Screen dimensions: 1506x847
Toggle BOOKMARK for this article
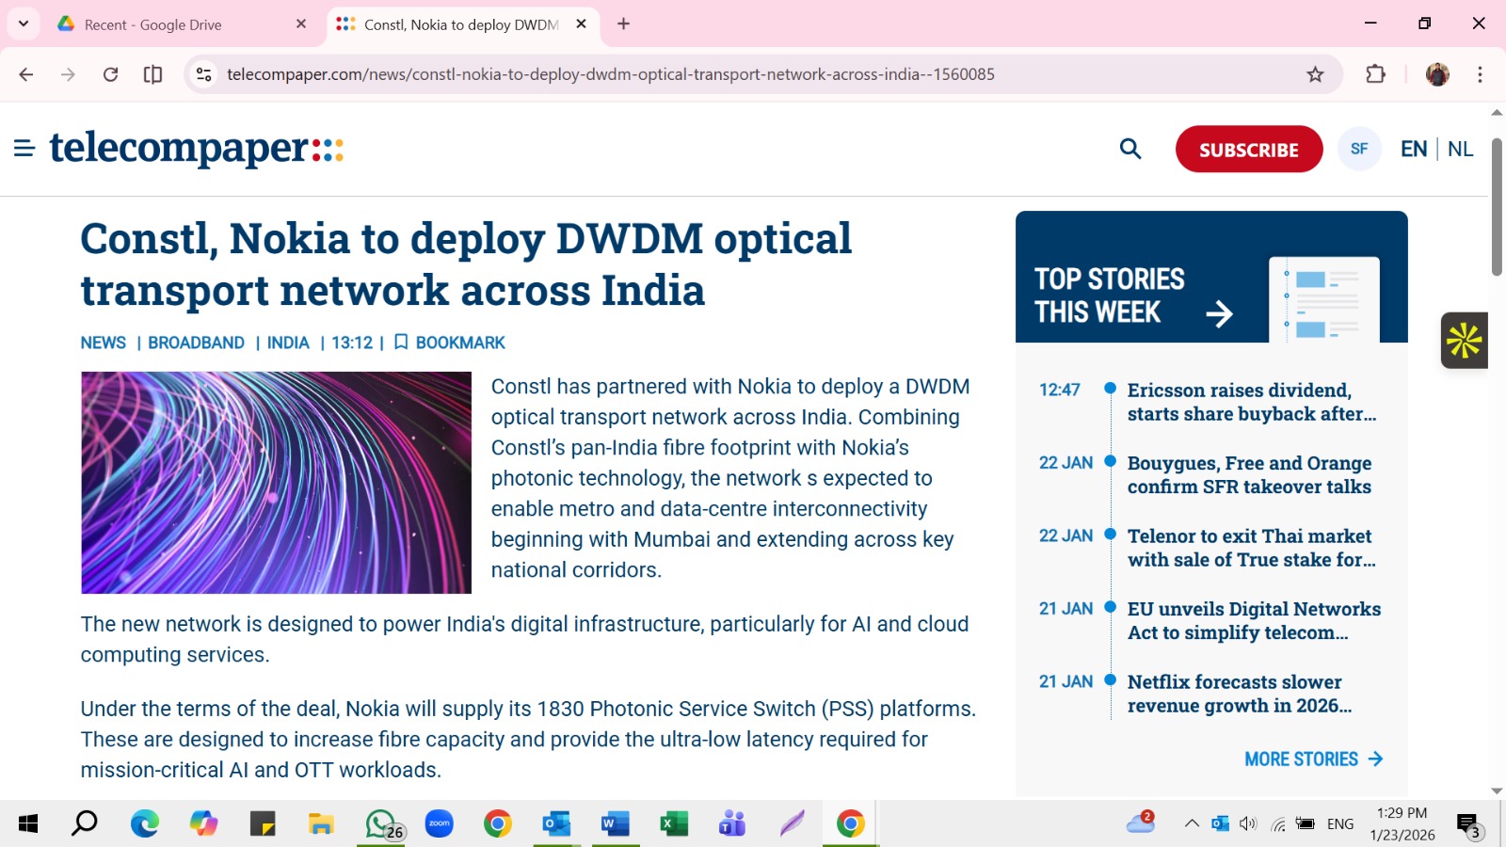click(450, 343)
